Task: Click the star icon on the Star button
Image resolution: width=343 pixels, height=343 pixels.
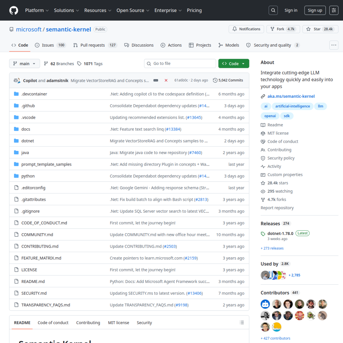Action: tap(308, 29)
